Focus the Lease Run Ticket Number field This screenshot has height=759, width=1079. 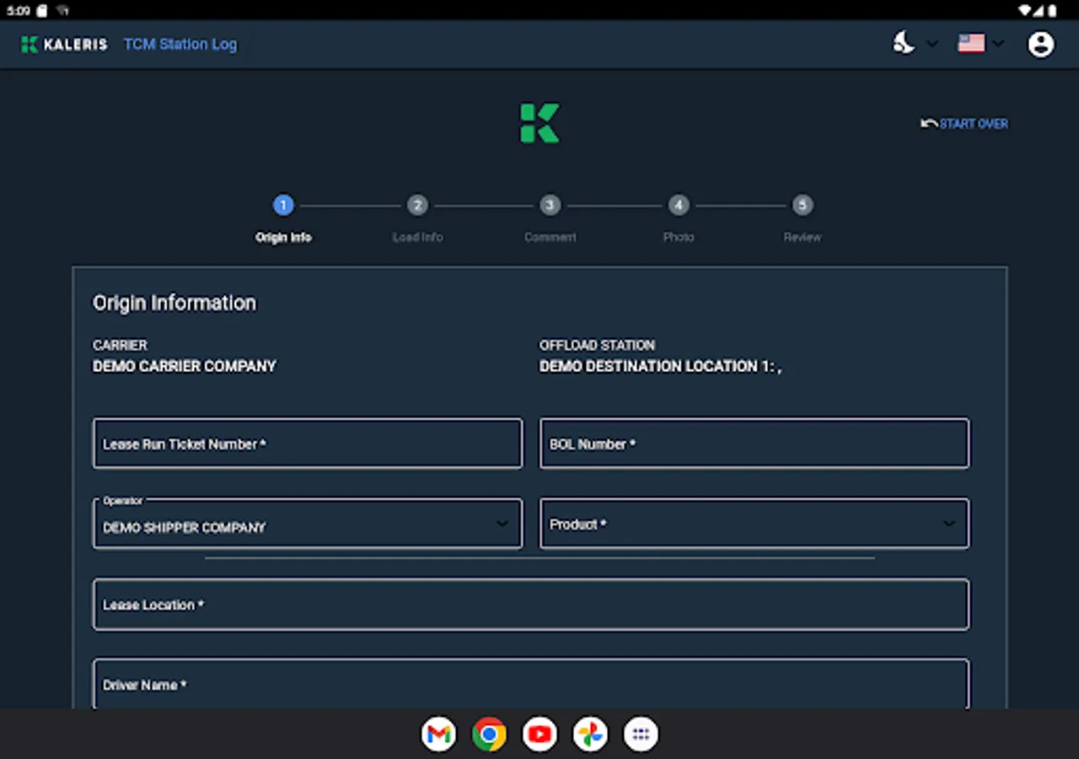(x=308, y=444)
